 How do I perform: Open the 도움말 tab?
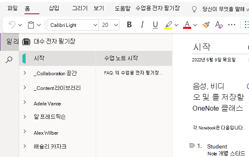(x=122, y=8)
